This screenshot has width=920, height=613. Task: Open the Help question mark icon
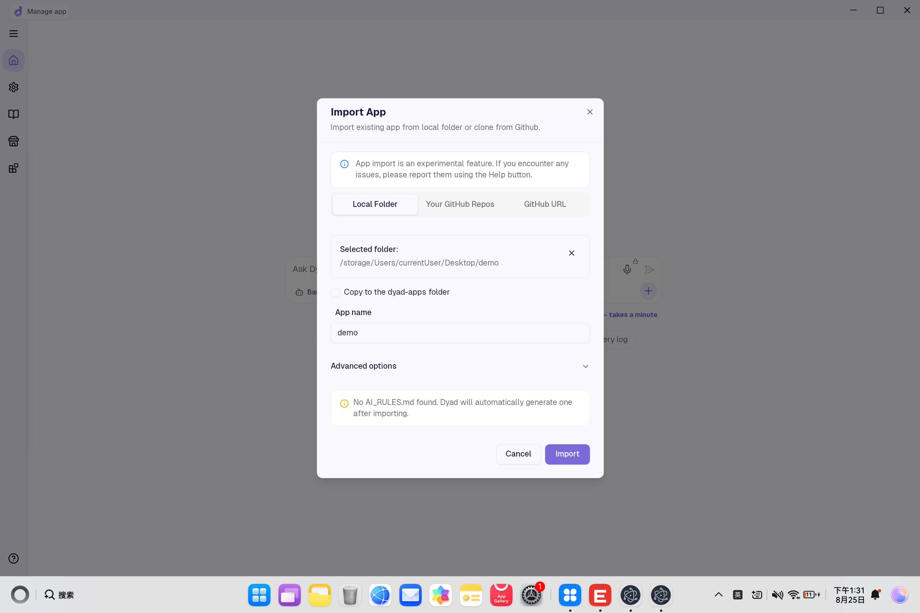click(14, 559)
